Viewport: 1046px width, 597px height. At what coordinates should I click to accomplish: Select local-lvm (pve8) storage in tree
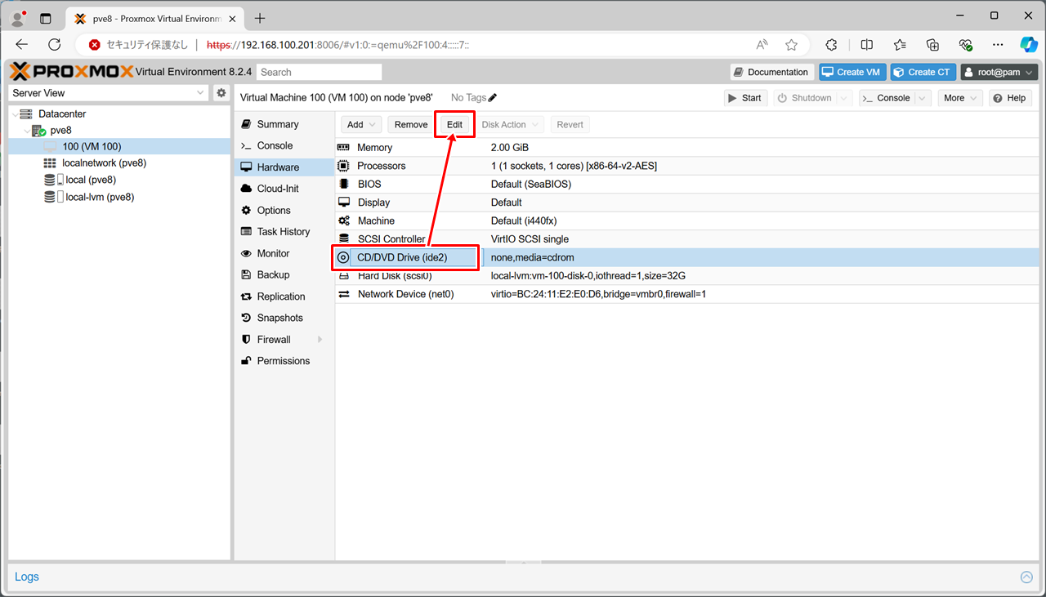coord(100,197)
